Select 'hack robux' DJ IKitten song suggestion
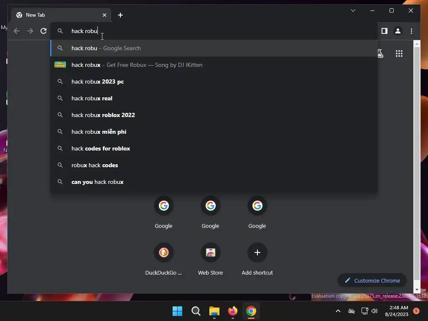Image resolution: width=428 pixels, height=321 pixels. coord(214,65)
